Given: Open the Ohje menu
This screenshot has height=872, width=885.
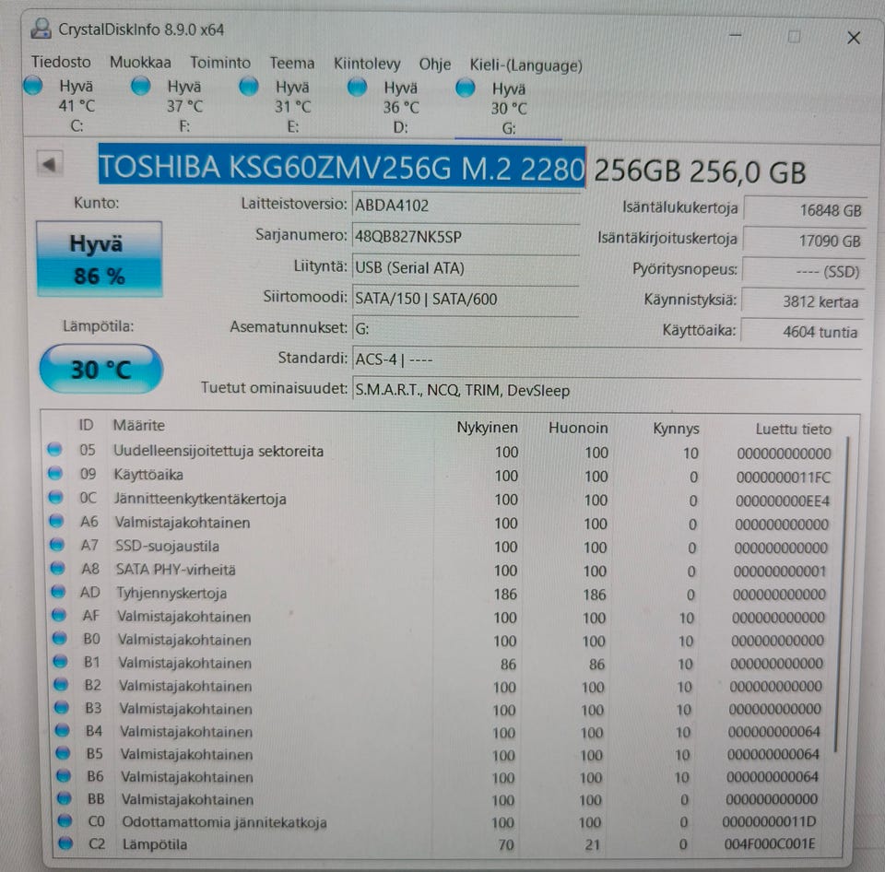Looking at the screenshot, I should [434, 65].
